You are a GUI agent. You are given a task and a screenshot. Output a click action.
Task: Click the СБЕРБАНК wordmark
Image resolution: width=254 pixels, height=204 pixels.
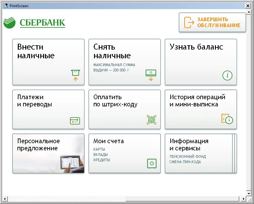(x=42, y=23)
